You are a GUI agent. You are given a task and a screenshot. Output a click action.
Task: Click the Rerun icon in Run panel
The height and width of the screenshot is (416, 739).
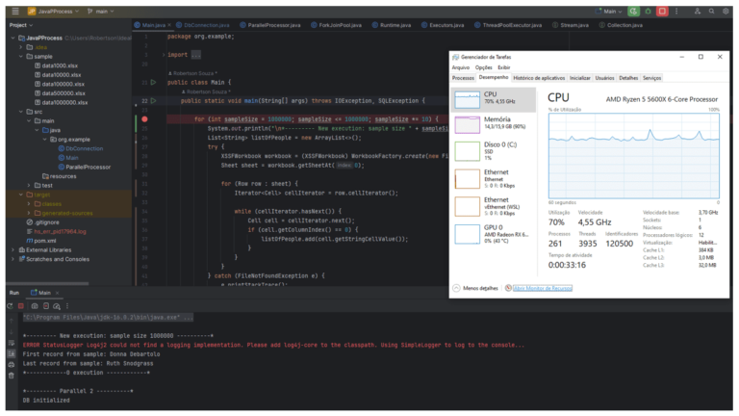(10, 304)
